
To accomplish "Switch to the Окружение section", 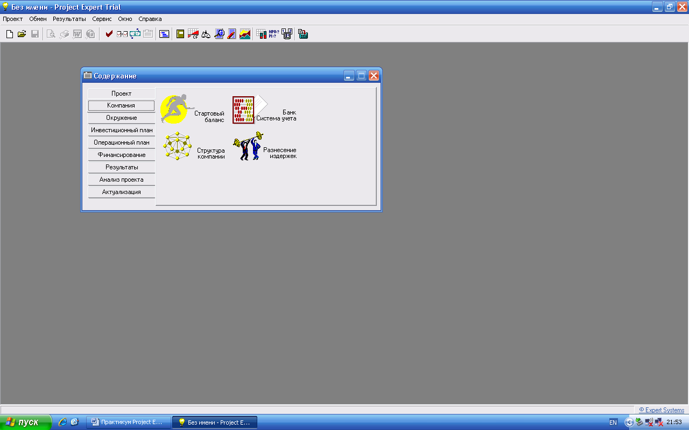I will point(121,118).
